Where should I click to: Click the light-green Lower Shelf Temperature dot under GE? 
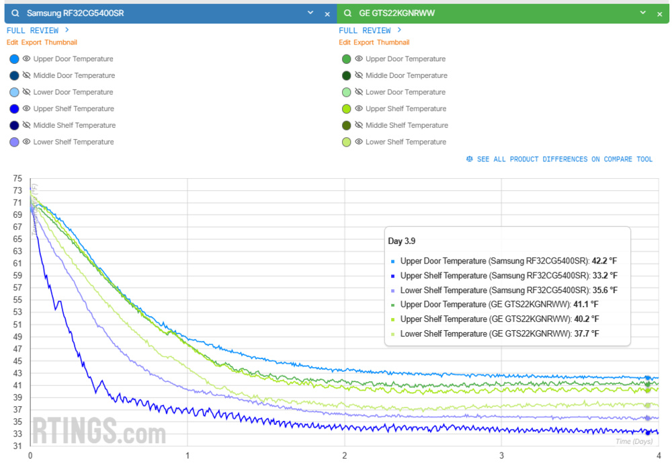(x=345, y=142)
